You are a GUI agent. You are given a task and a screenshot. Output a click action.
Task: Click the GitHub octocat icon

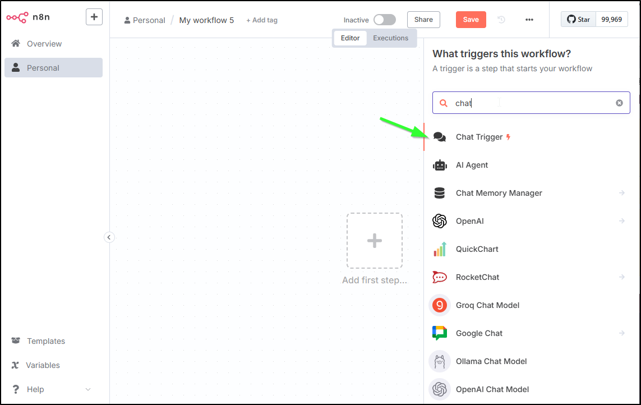pos(571,19)
